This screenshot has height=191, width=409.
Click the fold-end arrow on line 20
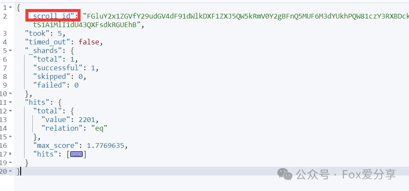(x=10, y=171)
